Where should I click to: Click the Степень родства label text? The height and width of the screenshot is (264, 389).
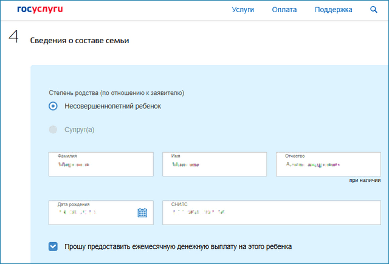tap(116, 93)
